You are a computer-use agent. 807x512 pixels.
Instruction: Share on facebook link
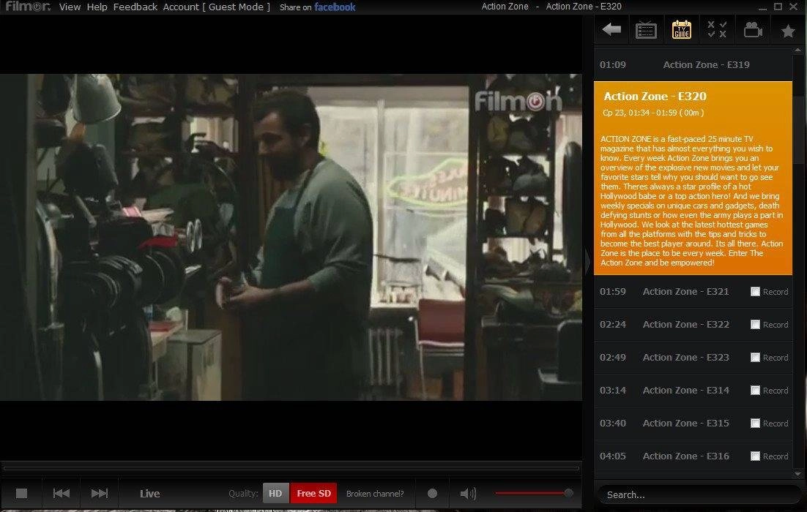coord(318,7)
